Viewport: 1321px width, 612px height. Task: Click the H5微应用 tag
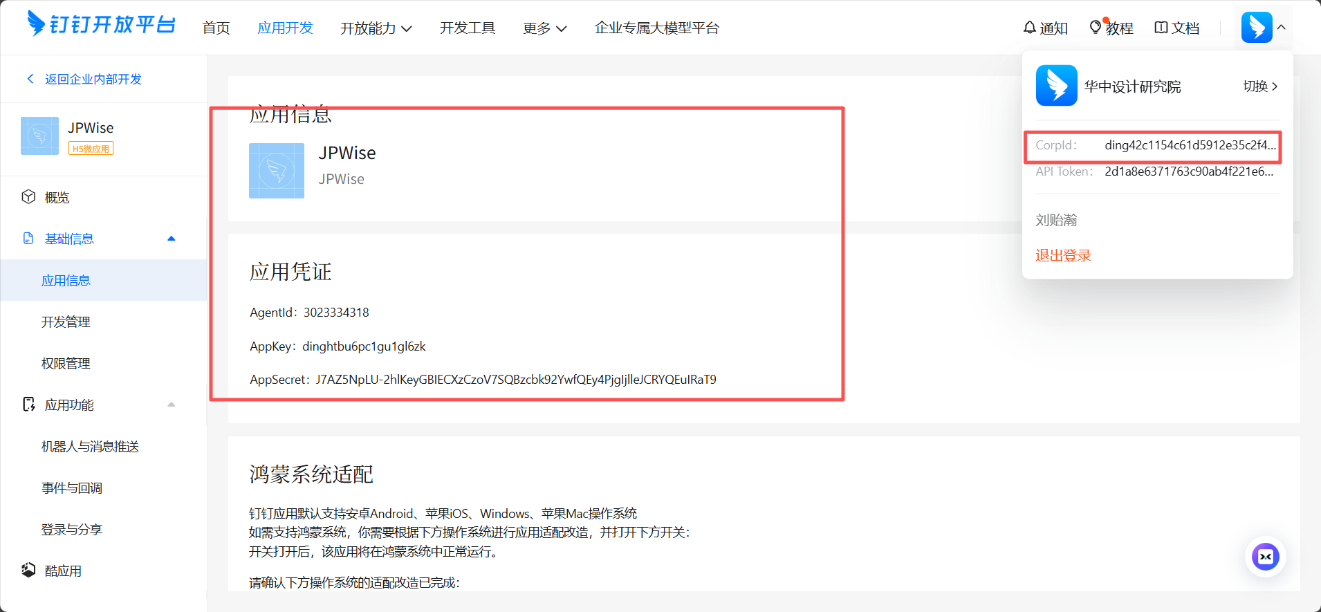(x=91, y=149)
